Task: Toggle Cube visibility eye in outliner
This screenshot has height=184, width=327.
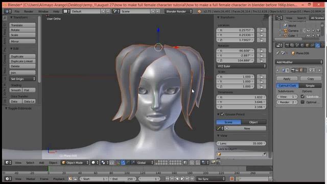Action: pyautogui.click(x=308, y=36)
